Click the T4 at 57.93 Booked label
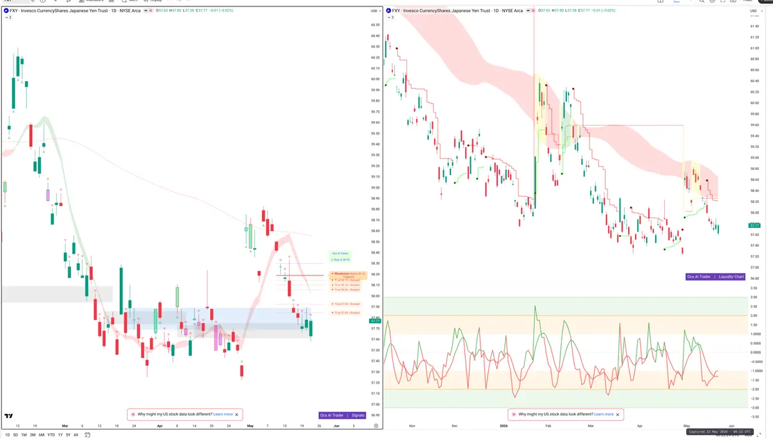This screenshot has width=773, height=439. 345,304
